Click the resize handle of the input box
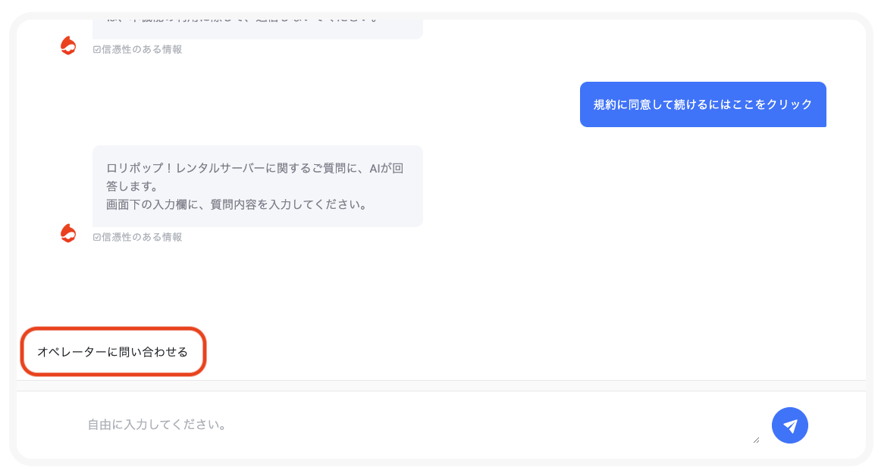This screenshot has width=878, height=470. point(756,440)
